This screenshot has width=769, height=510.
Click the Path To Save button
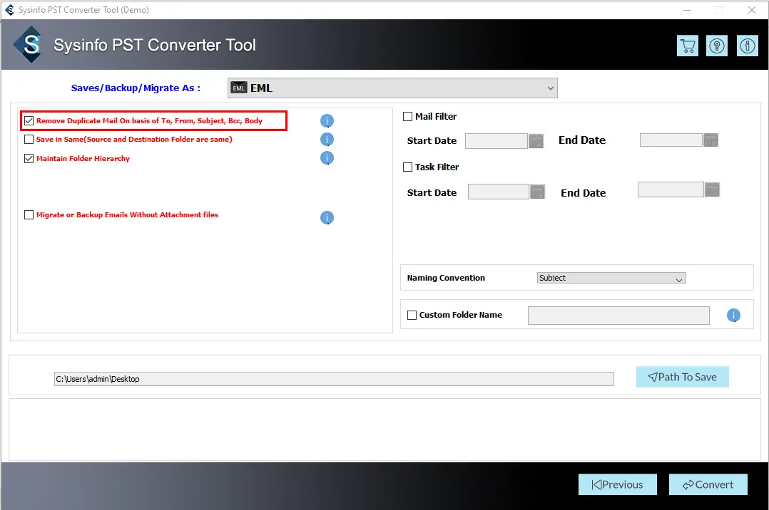coord(682,378)
